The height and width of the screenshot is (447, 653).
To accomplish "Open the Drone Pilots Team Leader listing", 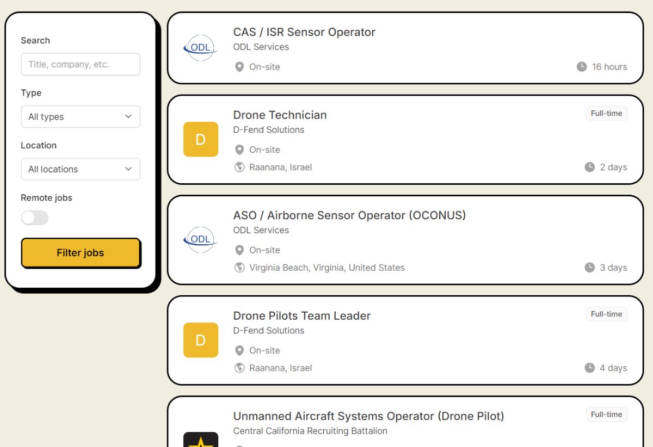I will tap(302, 315).
